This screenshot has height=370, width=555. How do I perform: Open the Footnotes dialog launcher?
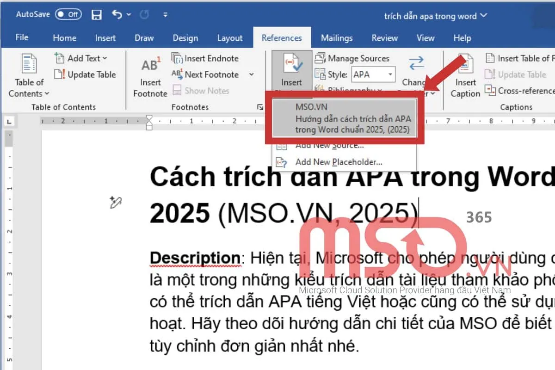point(260,107)
